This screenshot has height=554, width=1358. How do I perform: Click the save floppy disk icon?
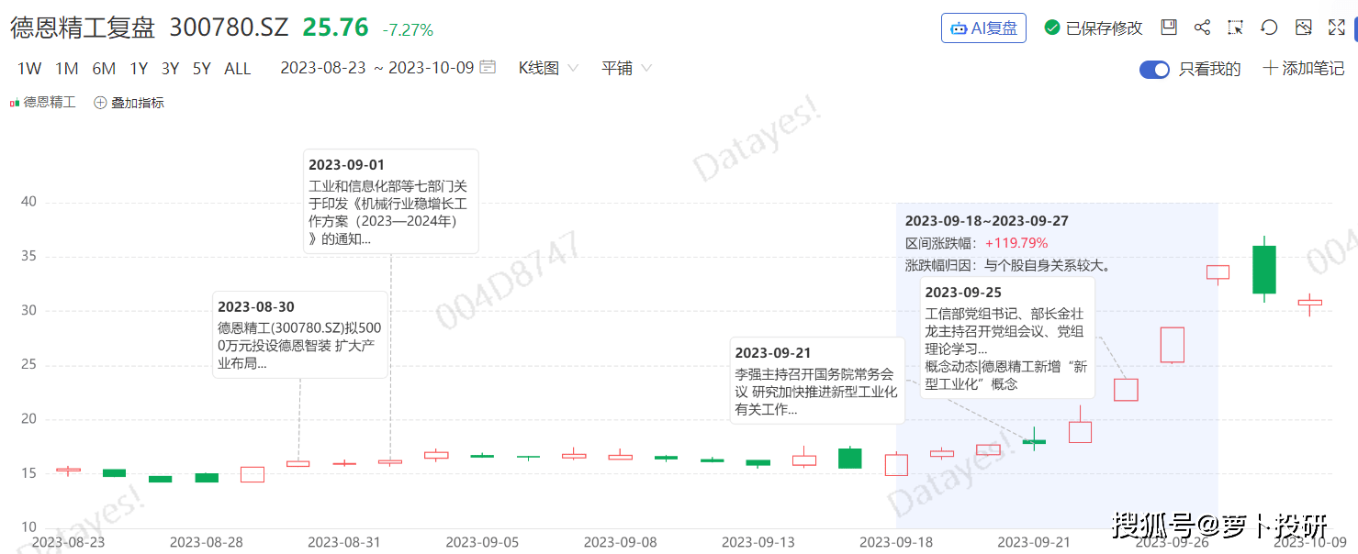1169,28
